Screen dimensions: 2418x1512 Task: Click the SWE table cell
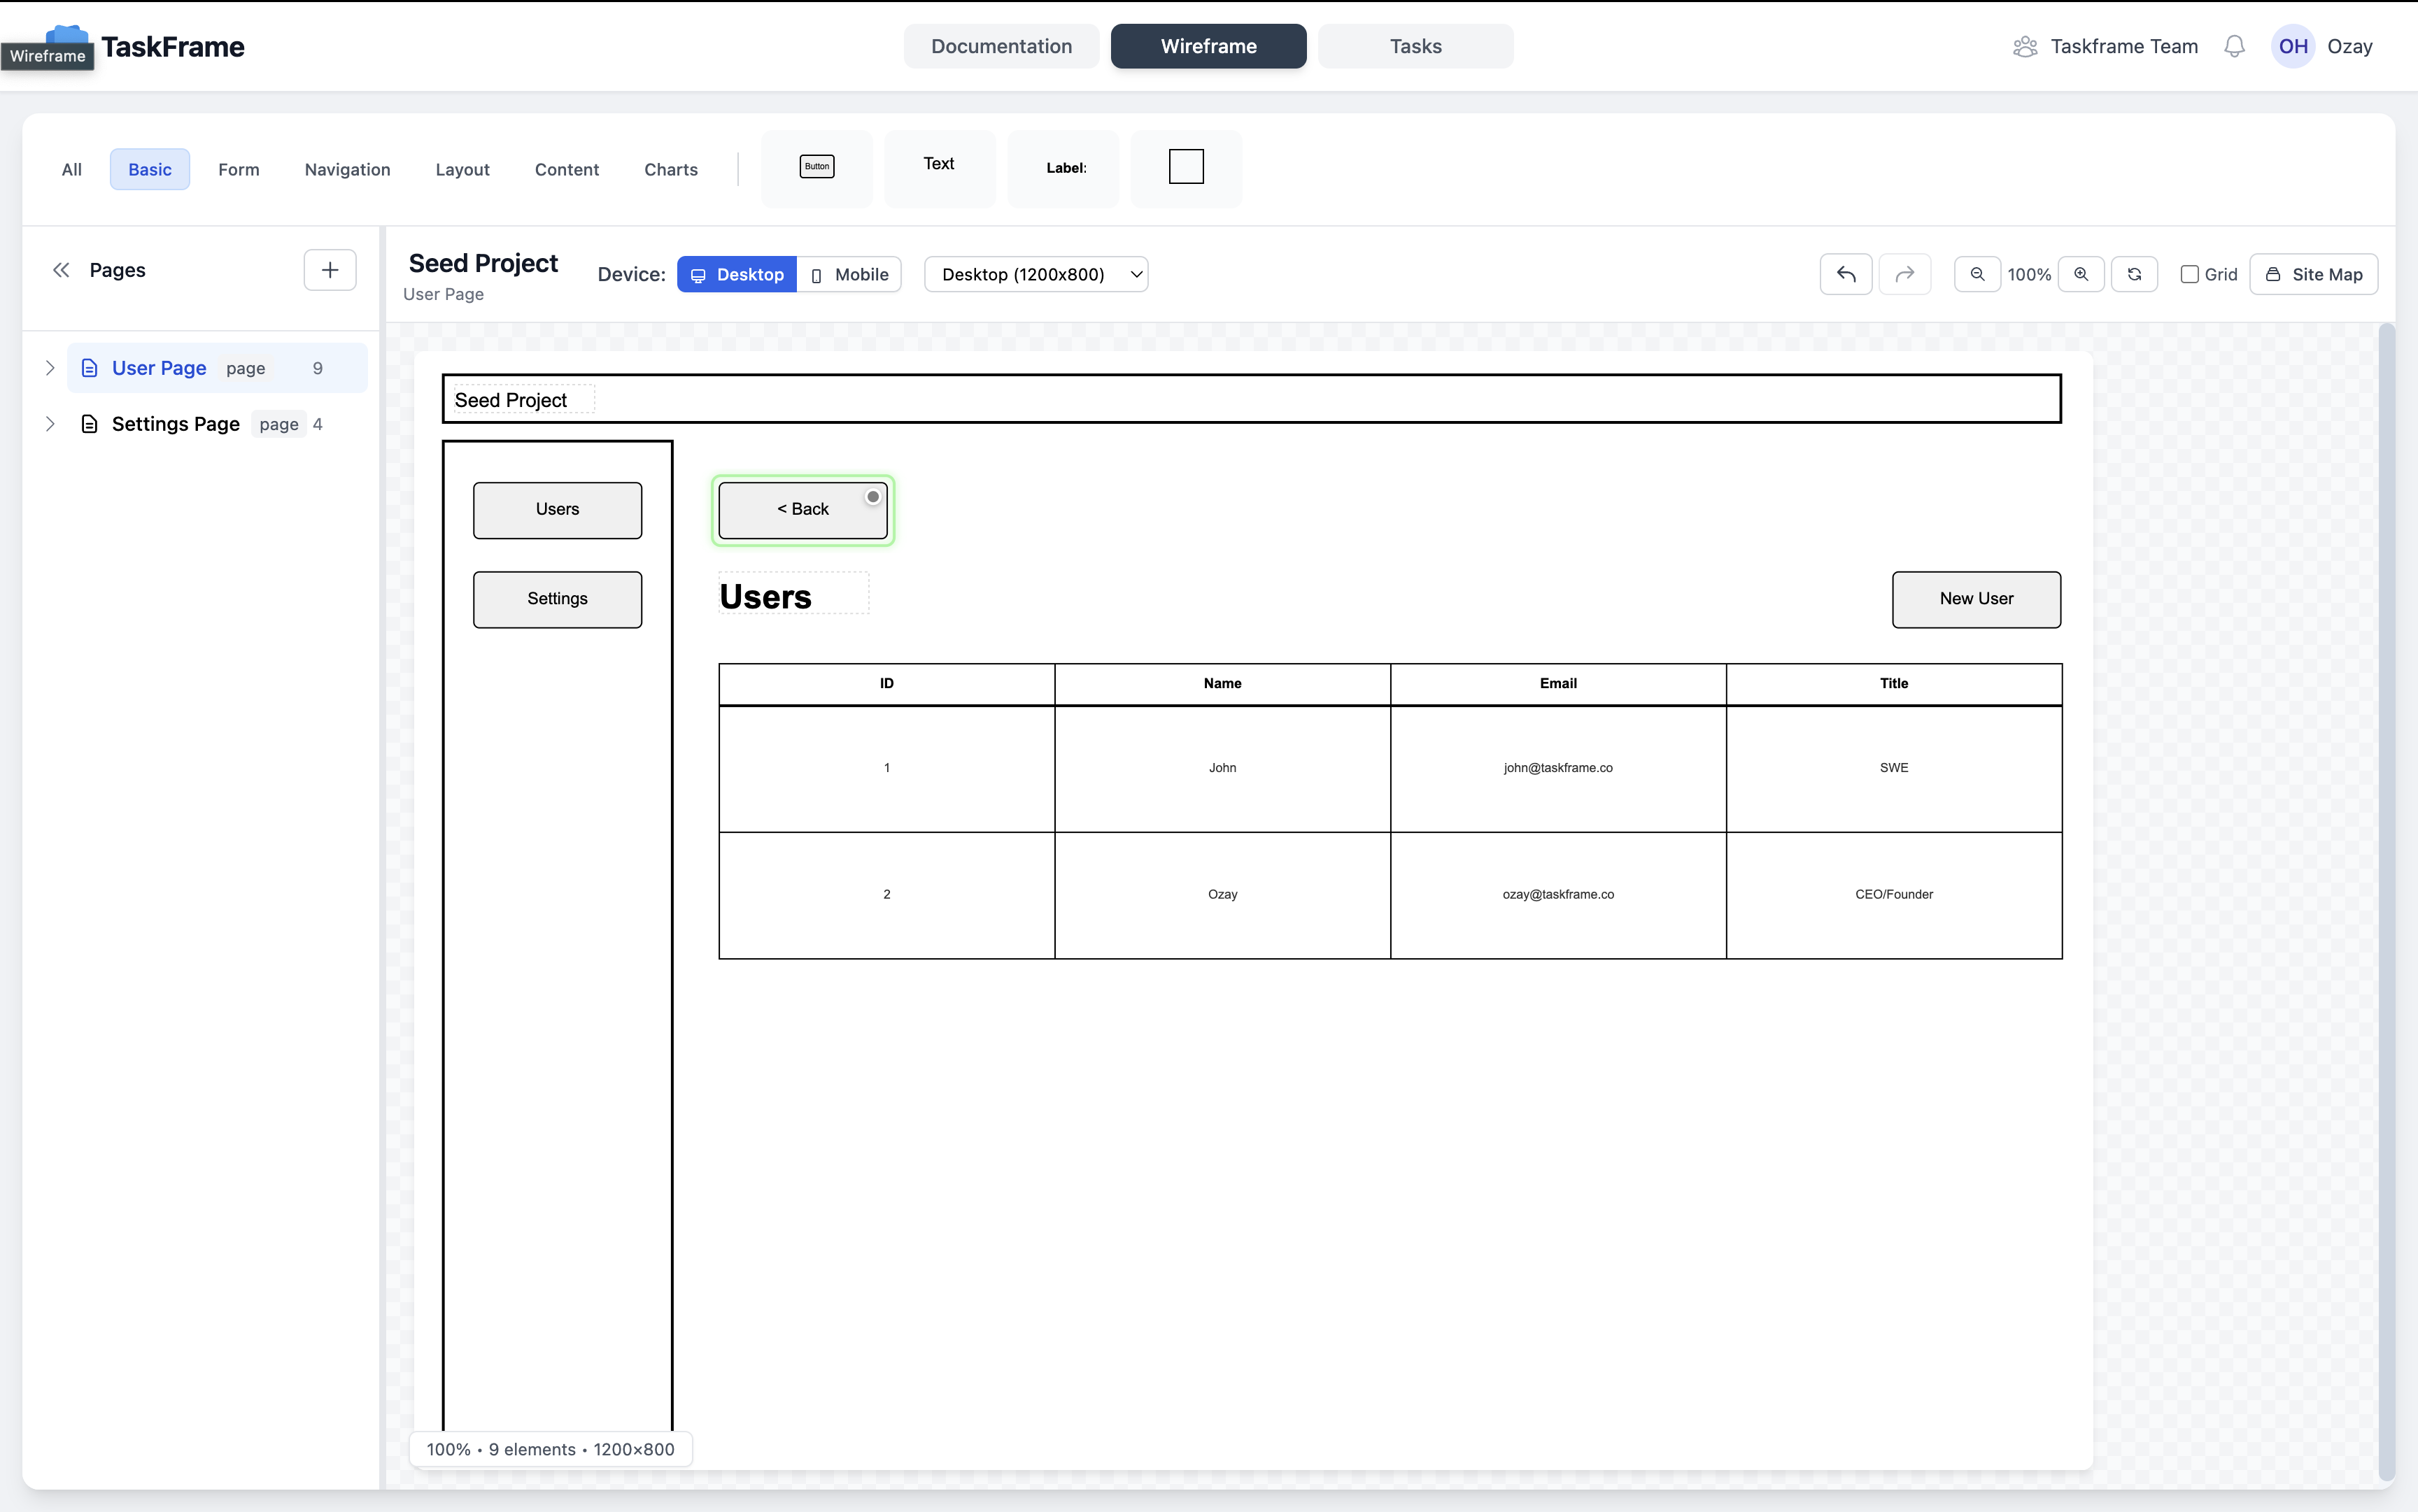pos(1894,768)
